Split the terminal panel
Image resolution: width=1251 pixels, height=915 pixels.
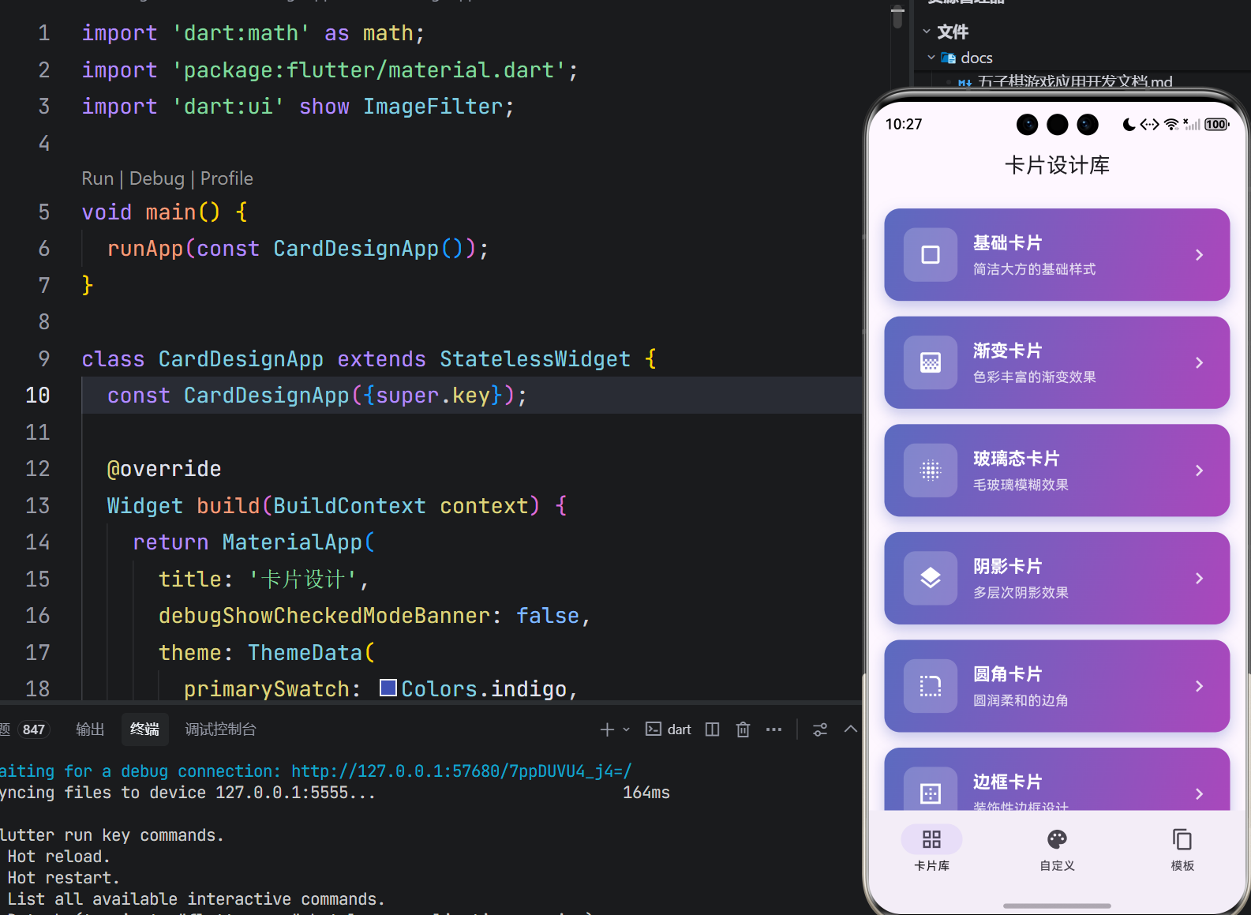(712, 729)
